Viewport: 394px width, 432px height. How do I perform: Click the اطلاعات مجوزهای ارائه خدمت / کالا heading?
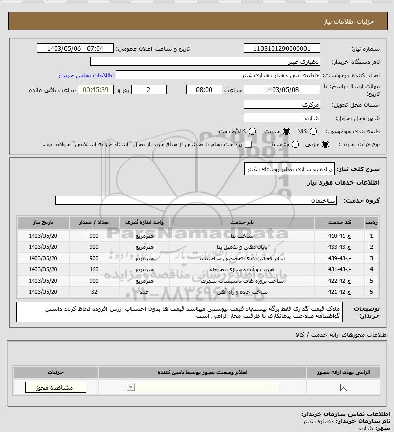(342, 335)
